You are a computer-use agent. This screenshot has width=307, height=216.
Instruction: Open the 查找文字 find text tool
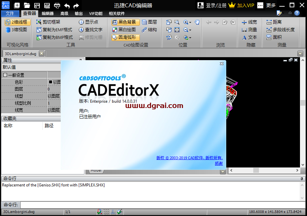pos(91,30)
